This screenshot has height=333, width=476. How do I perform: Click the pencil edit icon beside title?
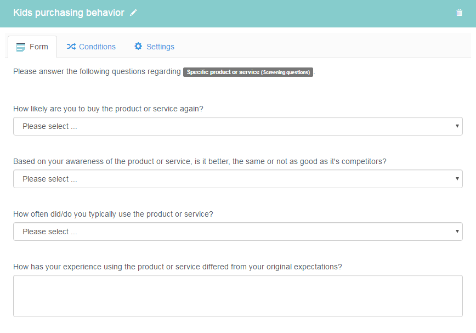point(133,13)
